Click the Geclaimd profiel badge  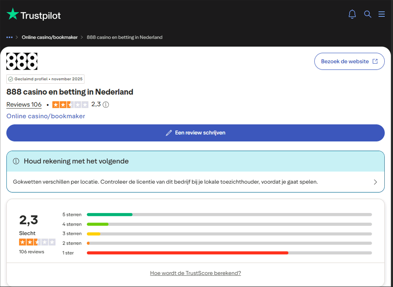[45, 79]
